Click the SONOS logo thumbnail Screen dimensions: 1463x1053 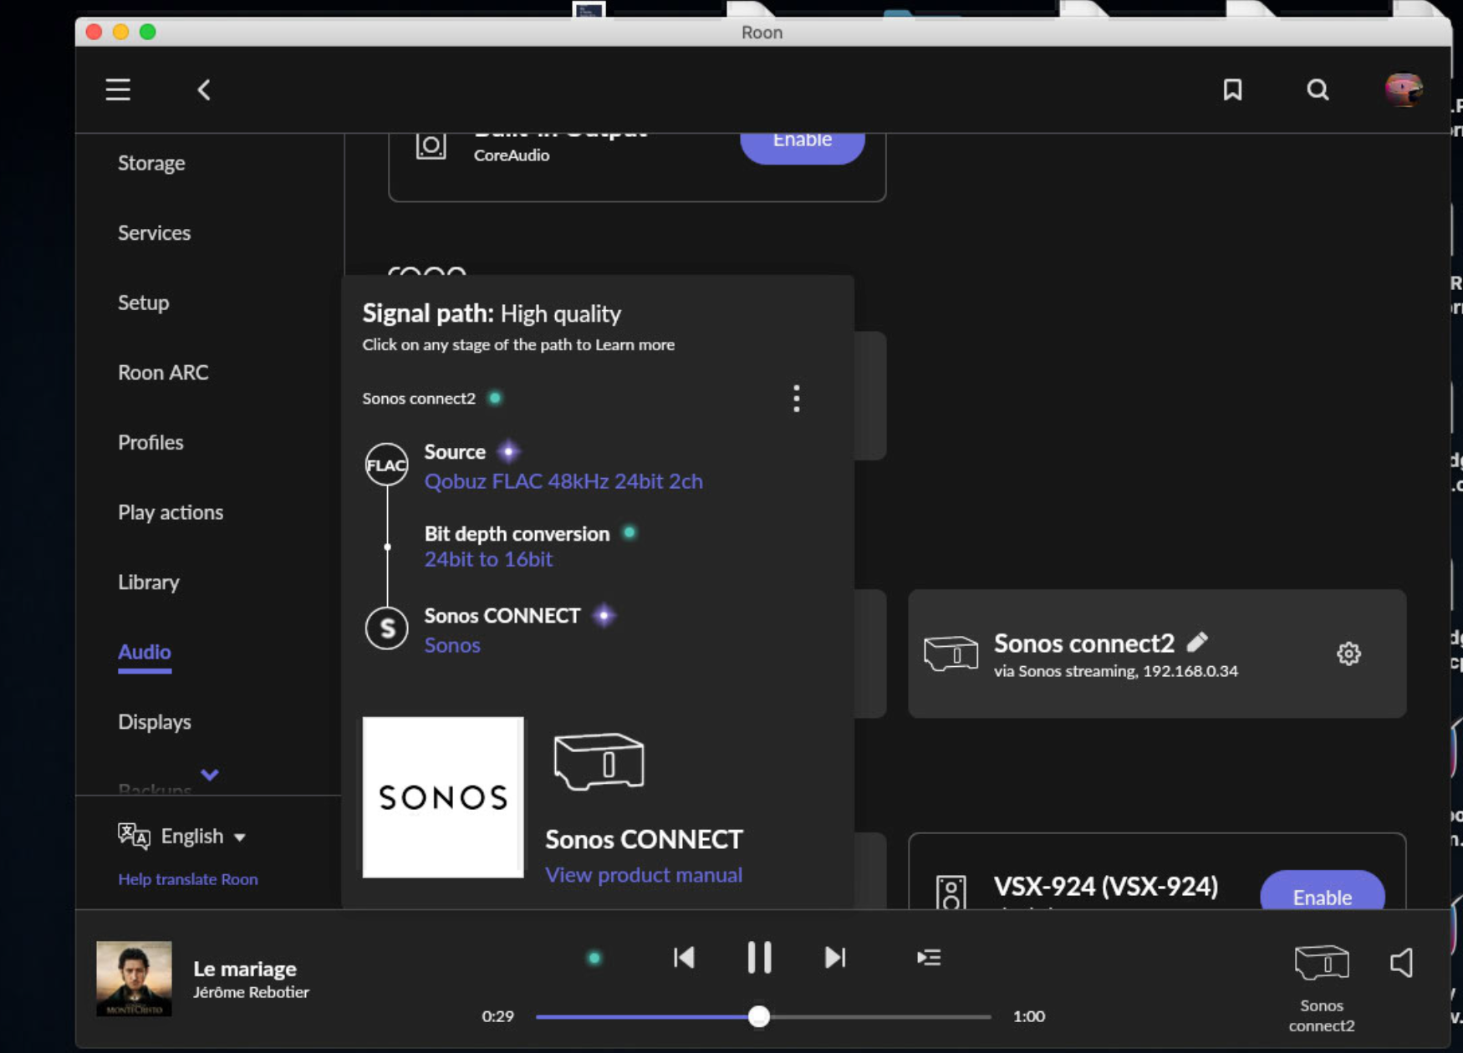tap(443, 797)
